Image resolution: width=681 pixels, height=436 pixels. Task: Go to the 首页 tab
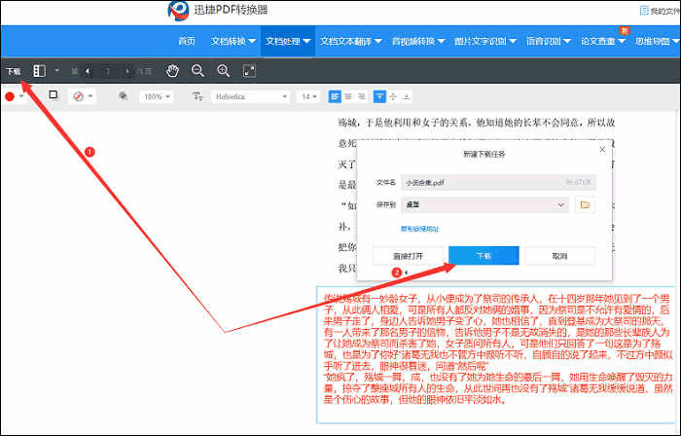point(186,41)
